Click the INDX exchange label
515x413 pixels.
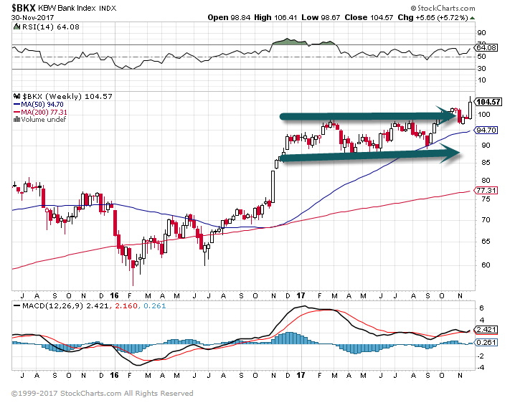(108, 8)
